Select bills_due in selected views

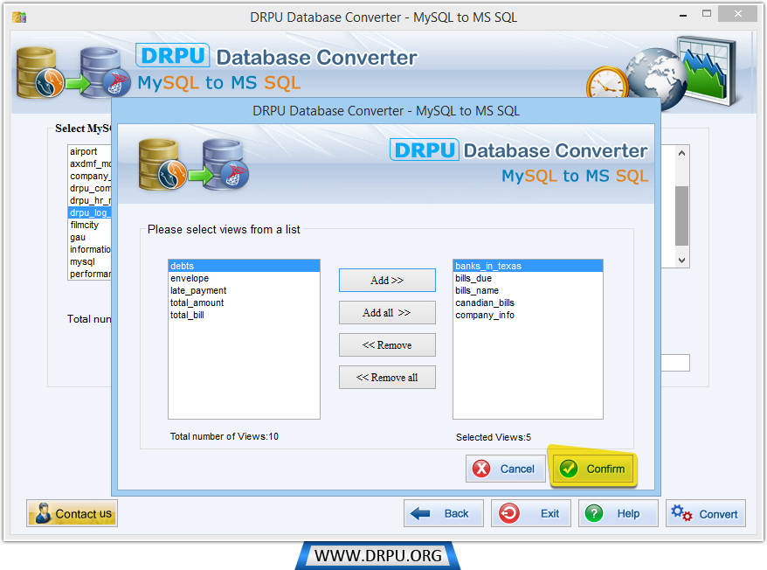528,278
